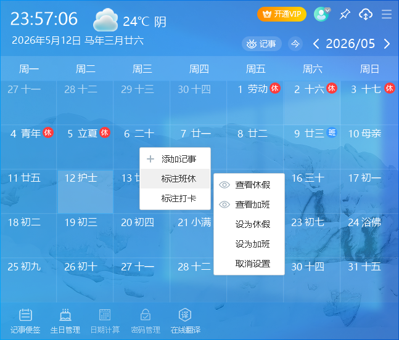Select May 12 护士 date cell
Image resolution: width=399 pixels, height=340 pixels.
85,192
